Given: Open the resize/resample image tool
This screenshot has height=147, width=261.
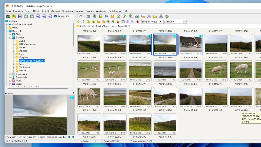Looking at the screenshot, I should pos(94,16).
